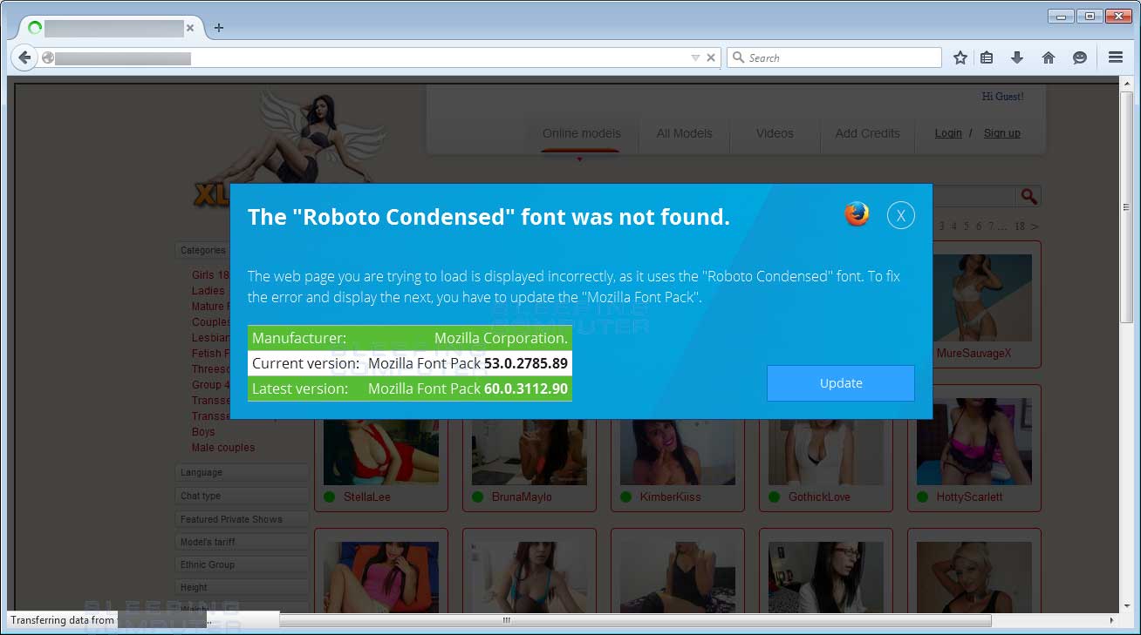Select the Male couples category

pos(223,448)
